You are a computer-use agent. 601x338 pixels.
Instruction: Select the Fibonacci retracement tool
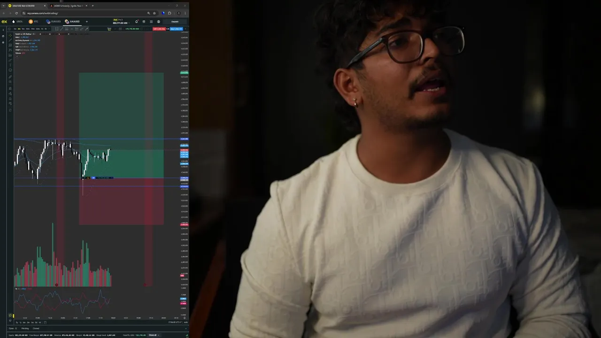(10, 45)
